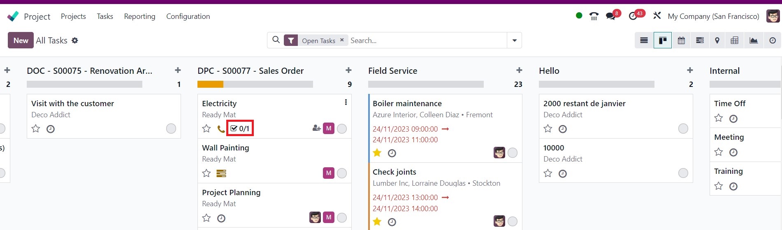782x230 pixels.
Task: Open chat messages icon
Action: coord(610,16)
